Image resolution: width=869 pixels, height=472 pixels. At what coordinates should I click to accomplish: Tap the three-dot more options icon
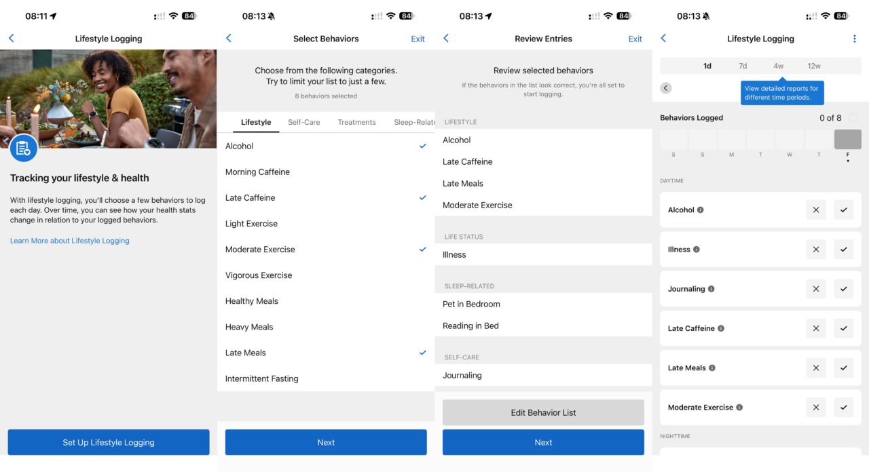pyautogui.click(x=854, y=39)
